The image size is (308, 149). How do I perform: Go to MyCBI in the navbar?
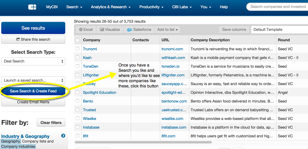tap(52, 7)
